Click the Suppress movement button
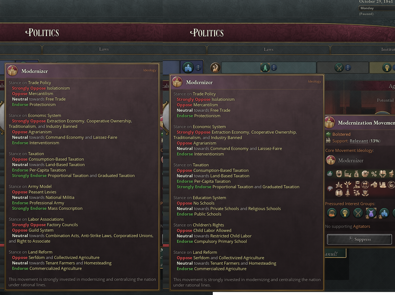395x295 pixels. point(359,239)
